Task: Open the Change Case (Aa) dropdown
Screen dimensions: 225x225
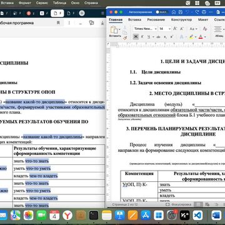Action: tap(193, 29)
